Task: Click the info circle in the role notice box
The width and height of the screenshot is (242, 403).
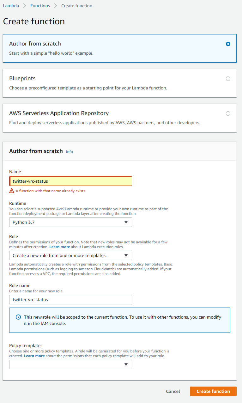Action: (18, 317)
